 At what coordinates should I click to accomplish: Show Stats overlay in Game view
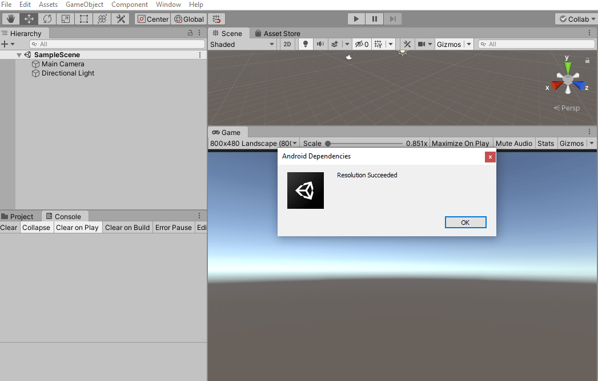545,144
